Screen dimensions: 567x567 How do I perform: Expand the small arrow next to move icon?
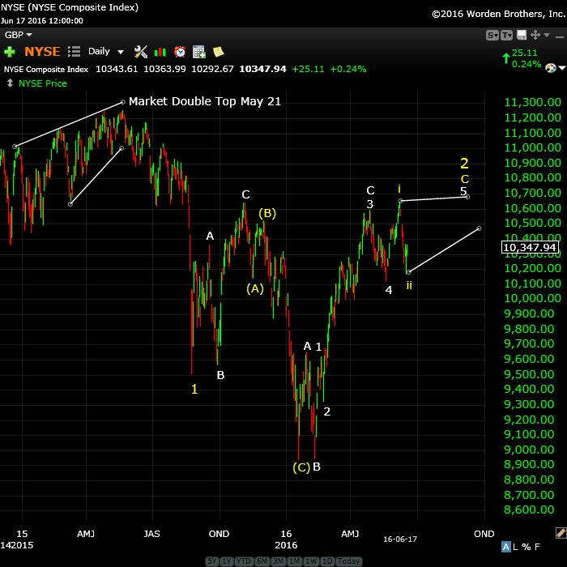[547, 35]
